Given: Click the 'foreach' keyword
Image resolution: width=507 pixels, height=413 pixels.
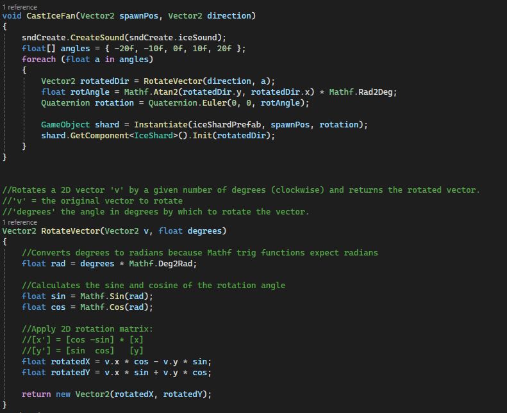Looking at the screenshot, I should (x=38, y=59).
